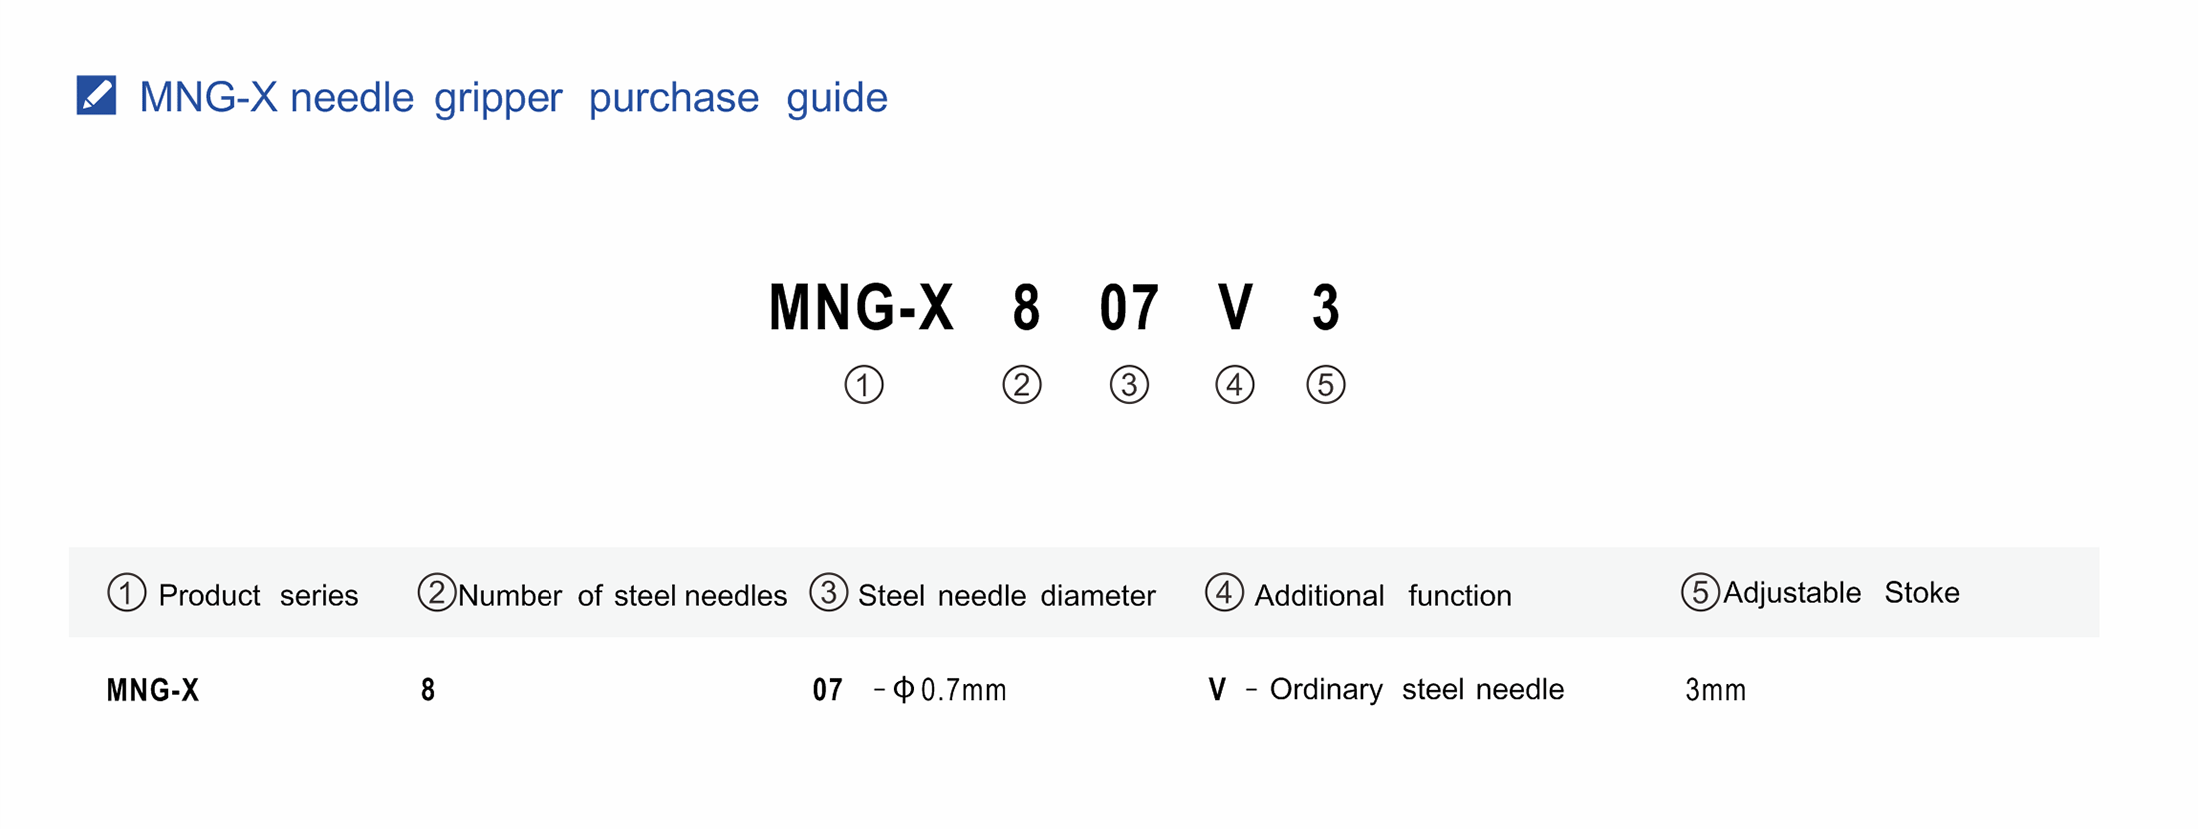Click the large MNG-X model code text
Image resolution: width=2198 pixels, height=829 pixels.
coord(861,307)
